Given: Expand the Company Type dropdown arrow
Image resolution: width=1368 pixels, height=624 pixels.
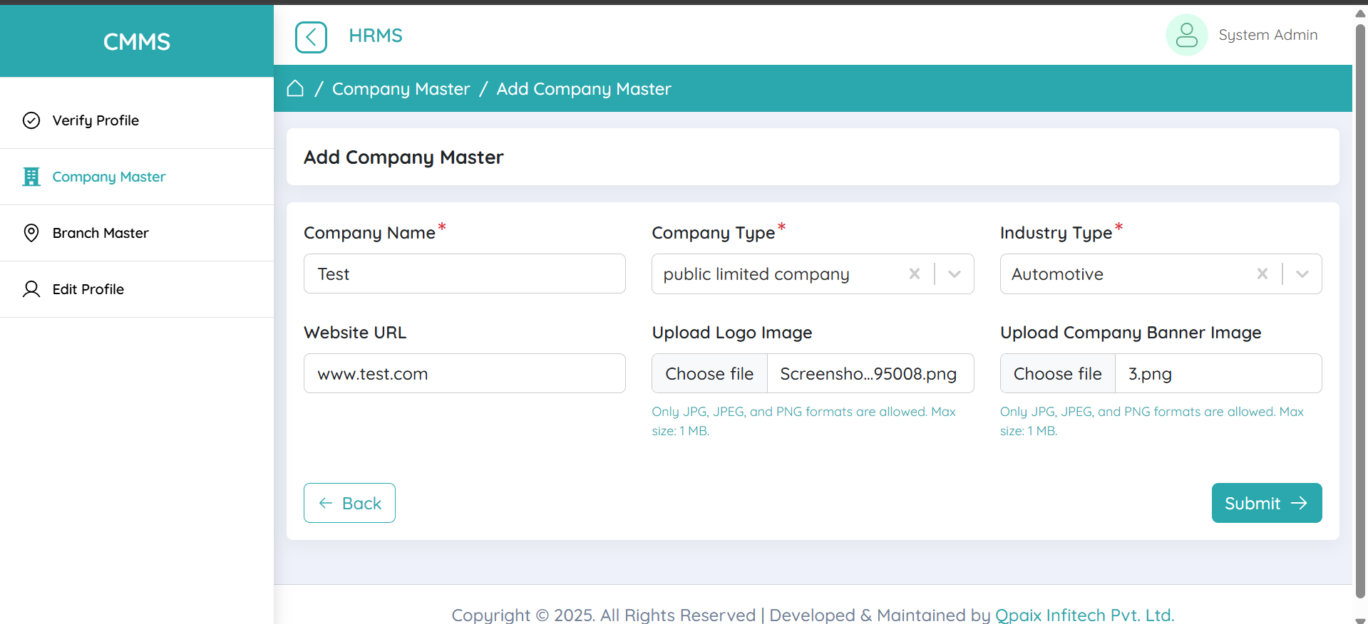Looking at the screenshot, I should coord(955,274).
